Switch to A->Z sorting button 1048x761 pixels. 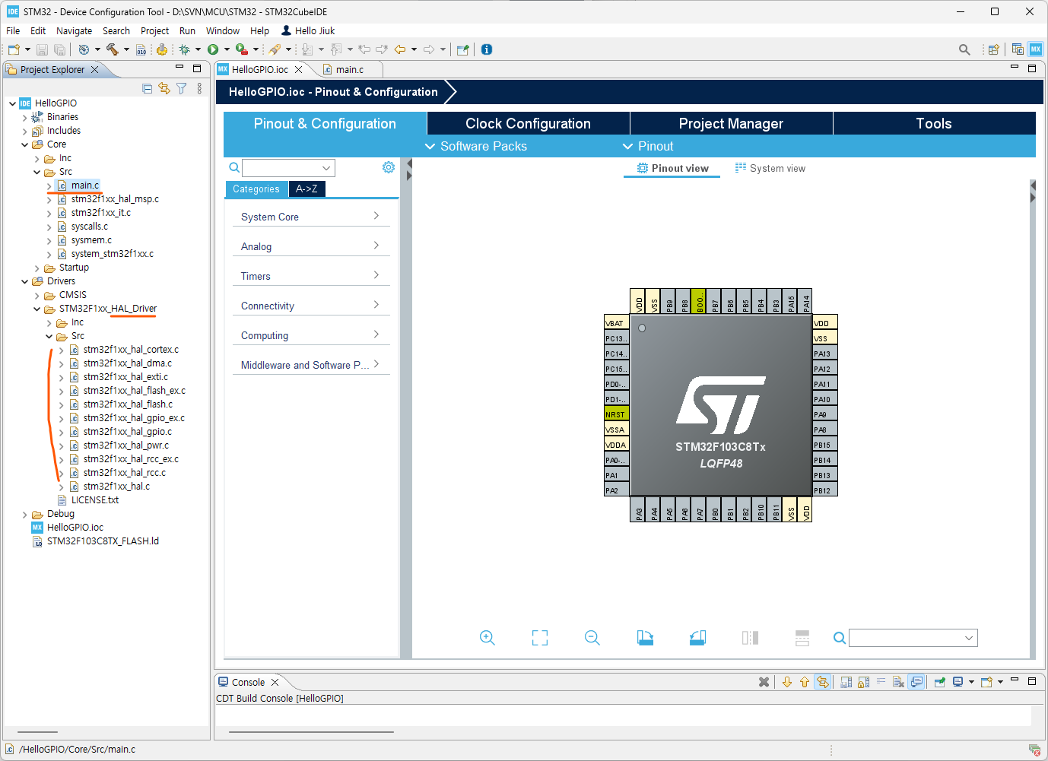(x=306, y=189)
